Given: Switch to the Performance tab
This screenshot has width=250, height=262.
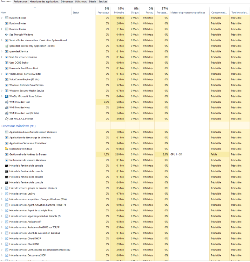Looking at the screenshot, I should point(20,1).
